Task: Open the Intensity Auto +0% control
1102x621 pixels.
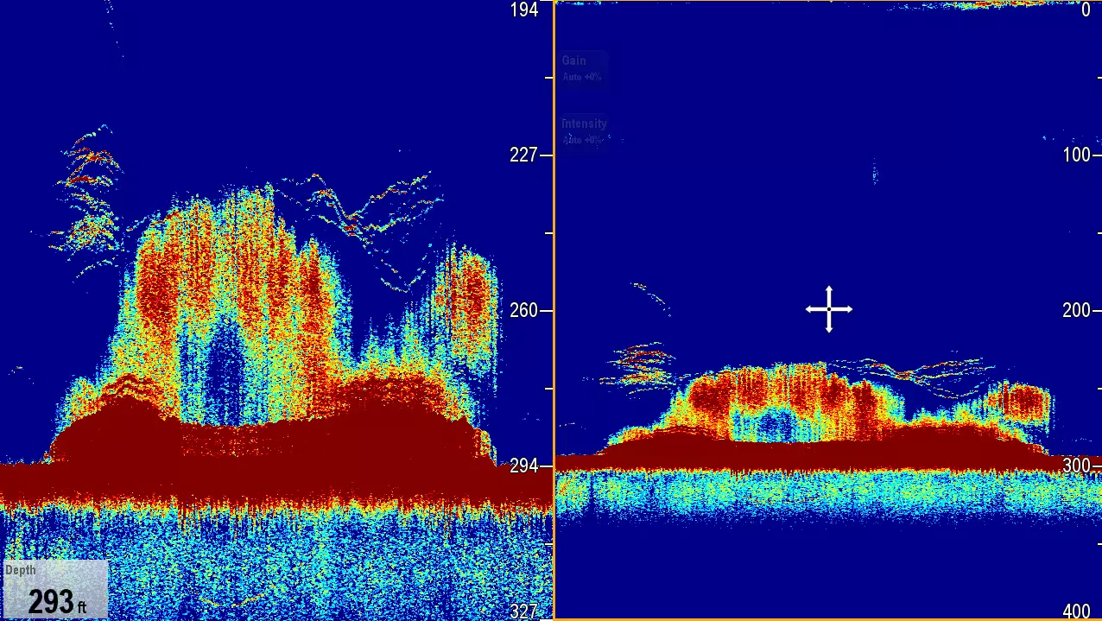Action: tap(585, 130)
